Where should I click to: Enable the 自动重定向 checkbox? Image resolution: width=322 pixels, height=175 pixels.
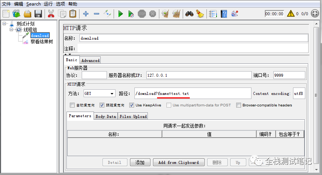(72, 105)
